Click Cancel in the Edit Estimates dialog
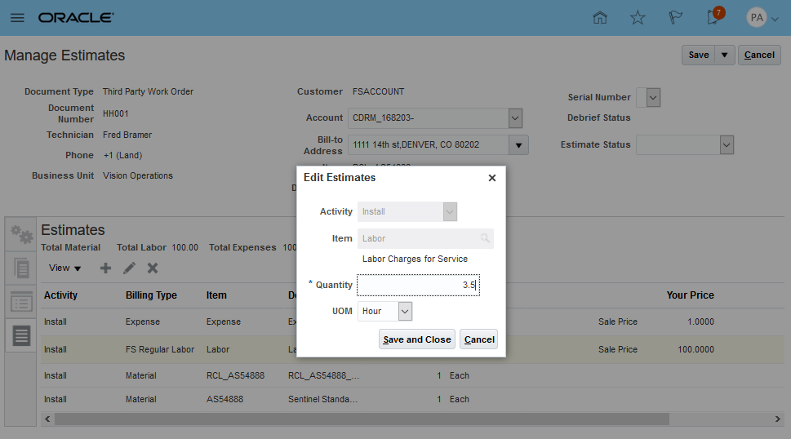Viewport: 791px width, 439px height. (x=479, y=339)
